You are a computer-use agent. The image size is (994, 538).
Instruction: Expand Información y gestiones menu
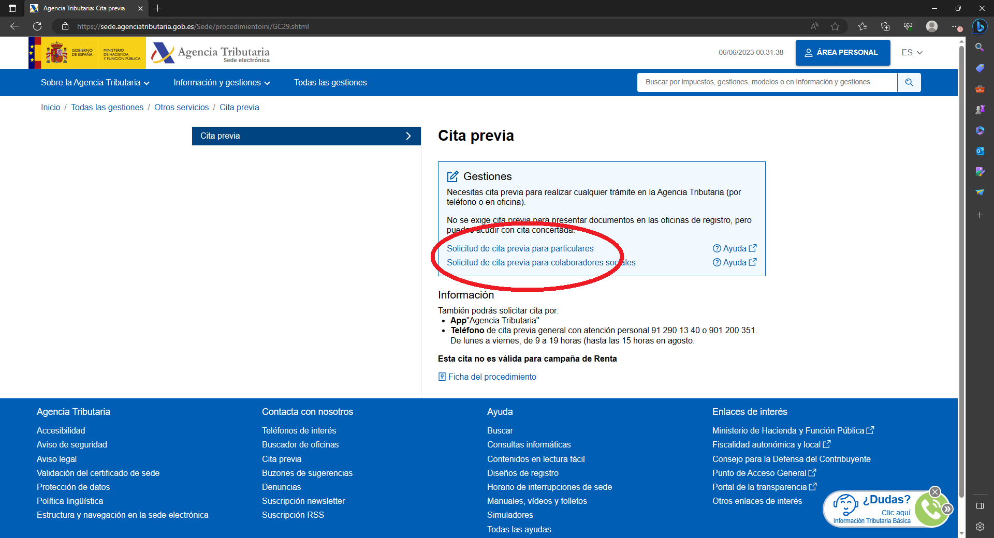click(222, 83)
